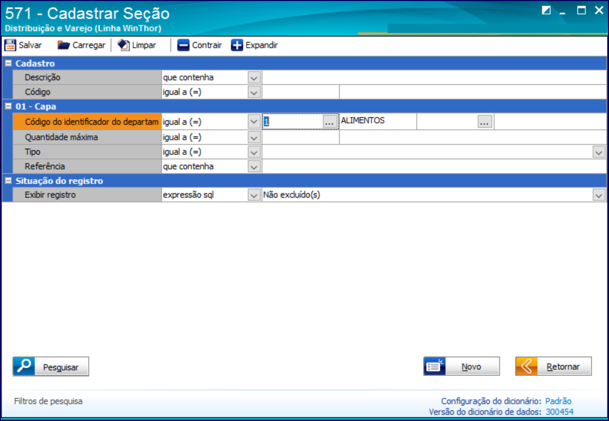This screenshot has height=421, width=609.
Task: Click the Padrão dictionary configuration link
Action: (558, 401)
